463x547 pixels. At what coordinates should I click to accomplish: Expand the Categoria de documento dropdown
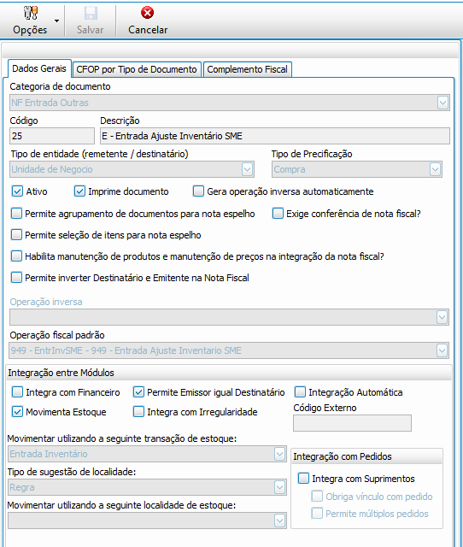pyautogui.click(x=442, y=103)
